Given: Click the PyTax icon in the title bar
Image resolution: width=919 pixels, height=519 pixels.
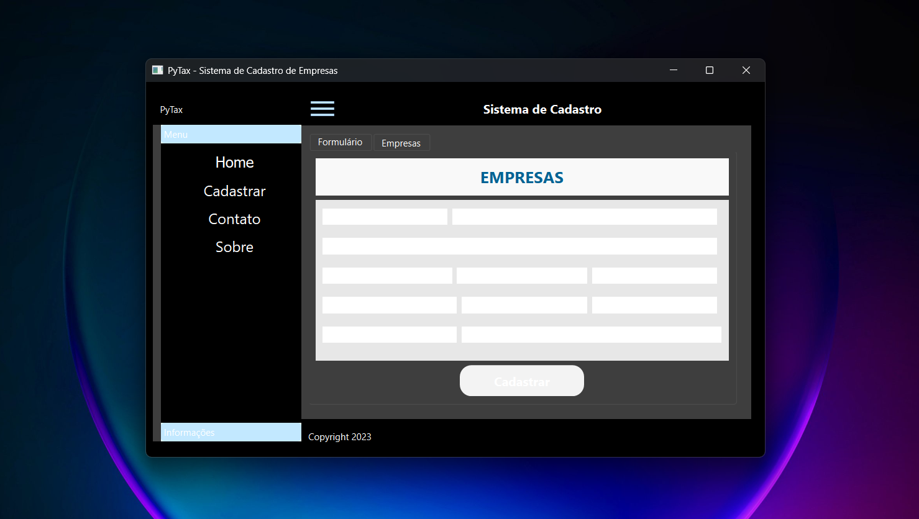Looking at the screenshot, I should (156, 70).
